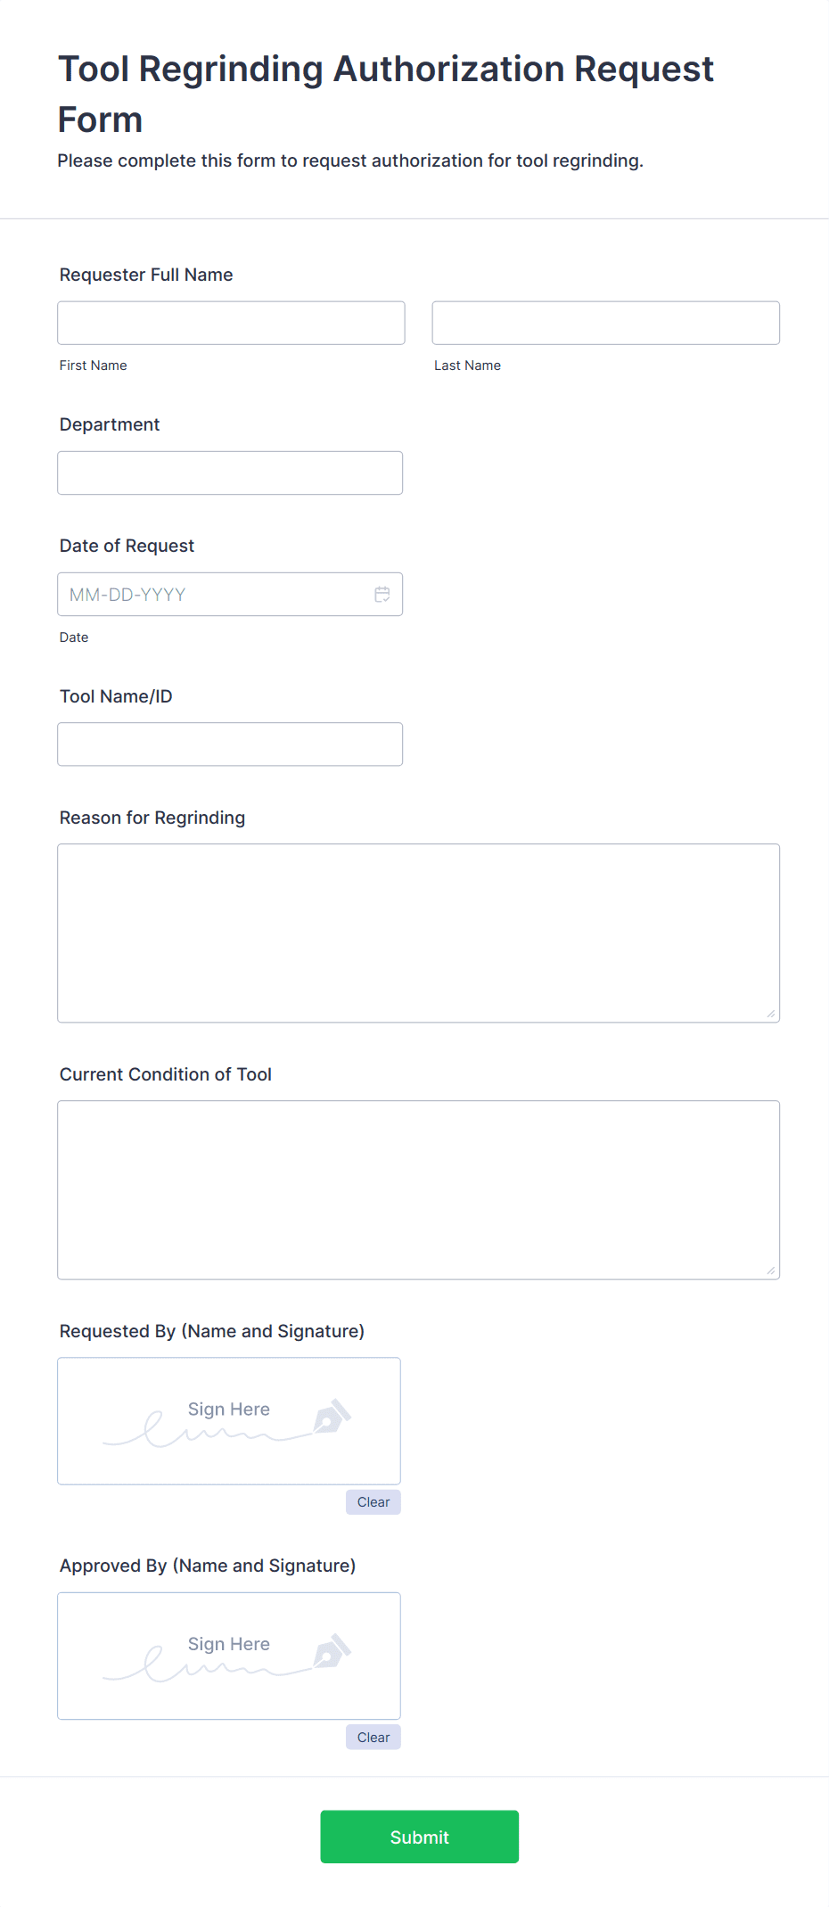
Task: Clear the Approved By signature
Action: [373, 1737]
